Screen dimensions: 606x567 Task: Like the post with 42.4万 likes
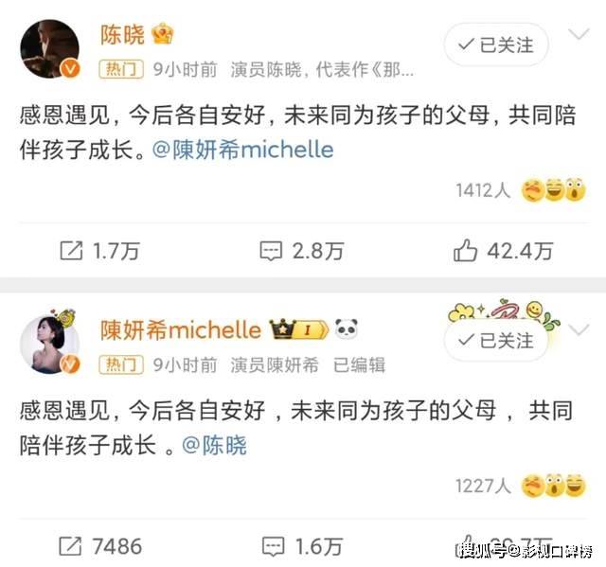[x=465, y=250]
